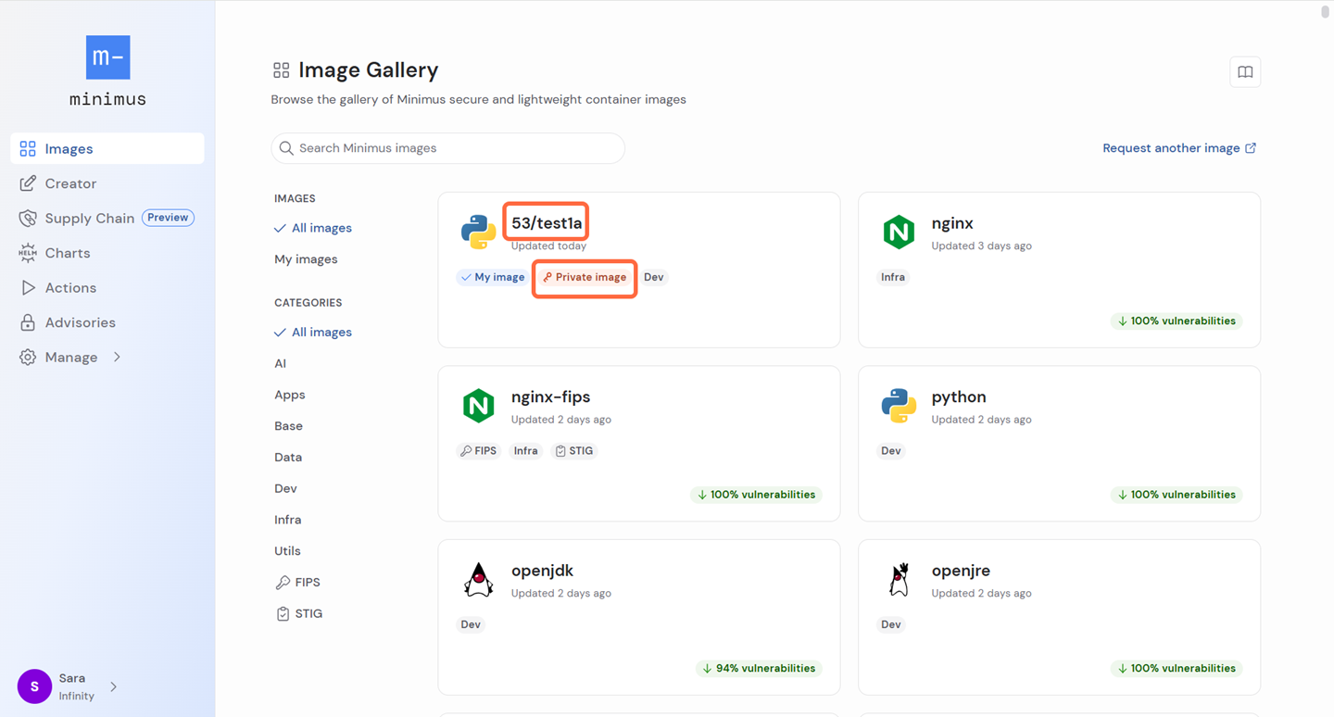This screenshot has width=1334, height=717.
Task: Filter by the Dev category
Action: [x=285, y=489]
